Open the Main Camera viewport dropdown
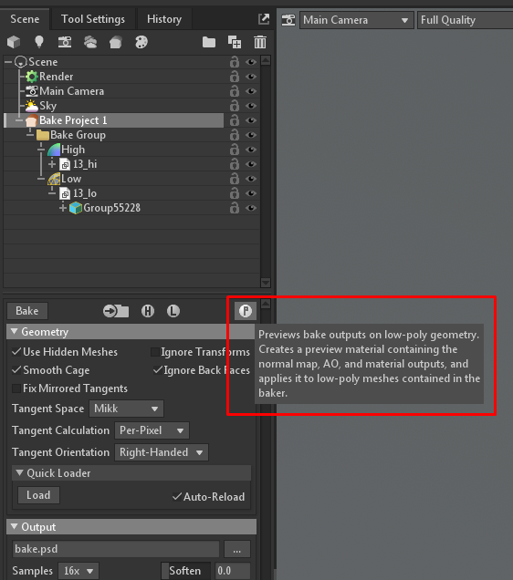Screen dimensions: 513x580 pyautogui.click(x=356, y=20)
